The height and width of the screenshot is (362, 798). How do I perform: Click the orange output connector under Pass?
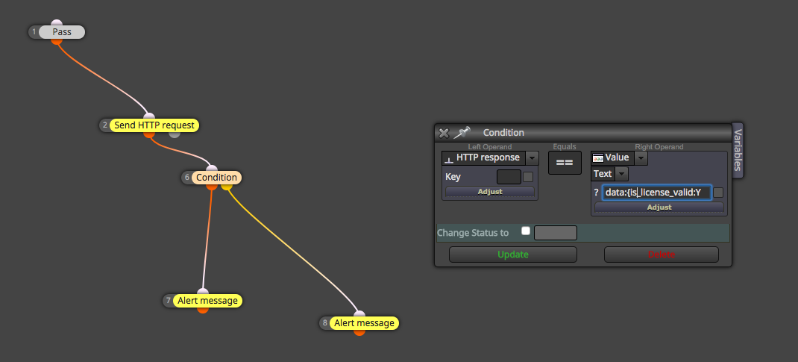pos(57,40)
